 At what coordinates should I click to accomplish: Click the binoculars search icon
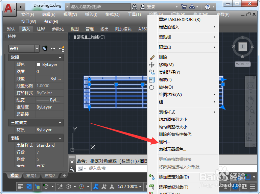tap(135, 7)
